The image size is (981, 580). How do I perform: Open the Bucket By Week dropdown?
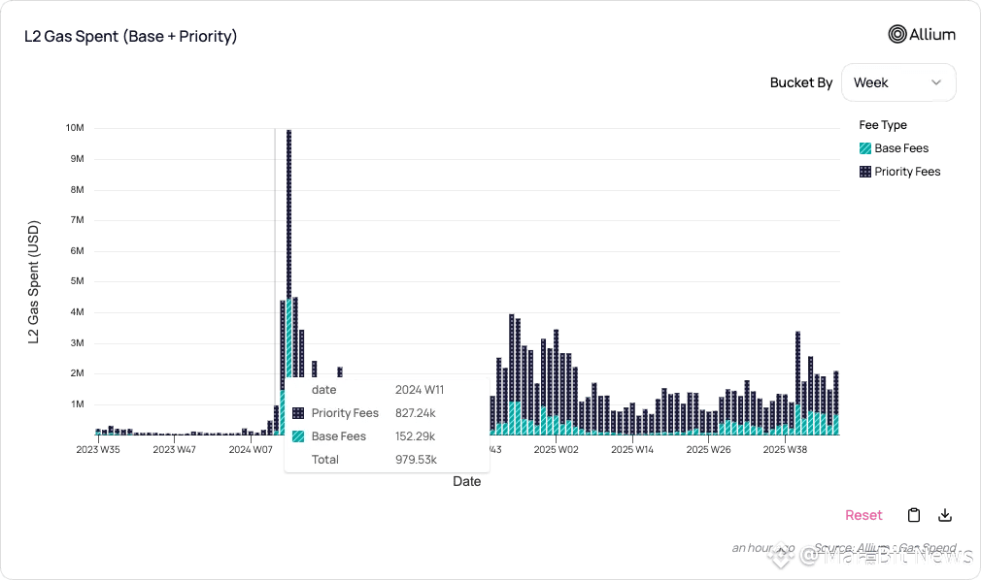pos(898,82)
